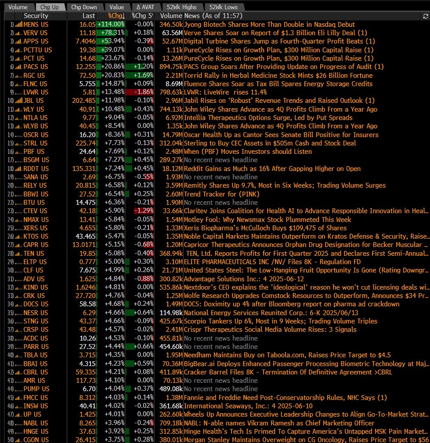Switch to the Volume tab

pyautogui.click(x=18, y=7)
